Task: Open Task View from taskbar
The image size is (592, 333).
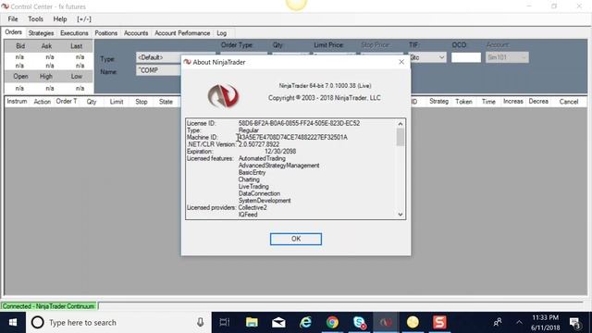Action: pos(224,323)
